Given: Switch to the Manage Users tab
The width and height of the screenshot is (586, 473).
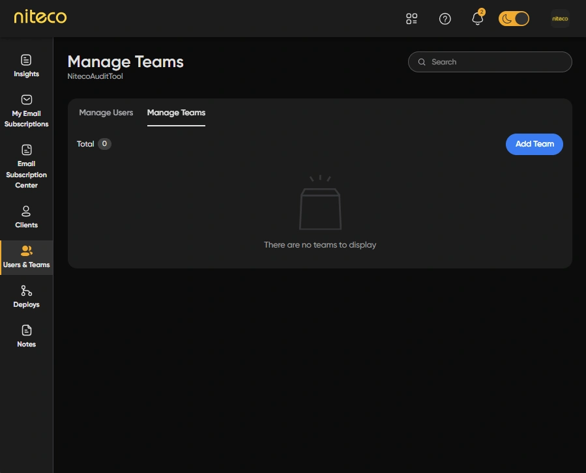Looking at the screenshot, I should pos(106,113).
